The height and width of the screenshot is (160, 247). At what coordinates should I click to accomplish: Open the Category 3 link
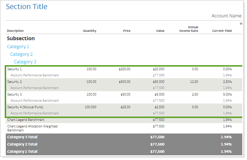(25, 62)
